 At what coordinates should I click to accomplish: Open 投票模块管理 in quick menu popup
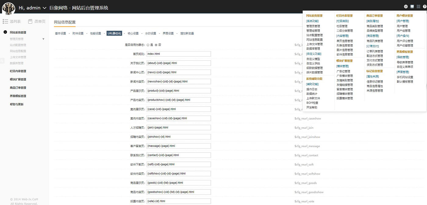[x=345, y=98]
